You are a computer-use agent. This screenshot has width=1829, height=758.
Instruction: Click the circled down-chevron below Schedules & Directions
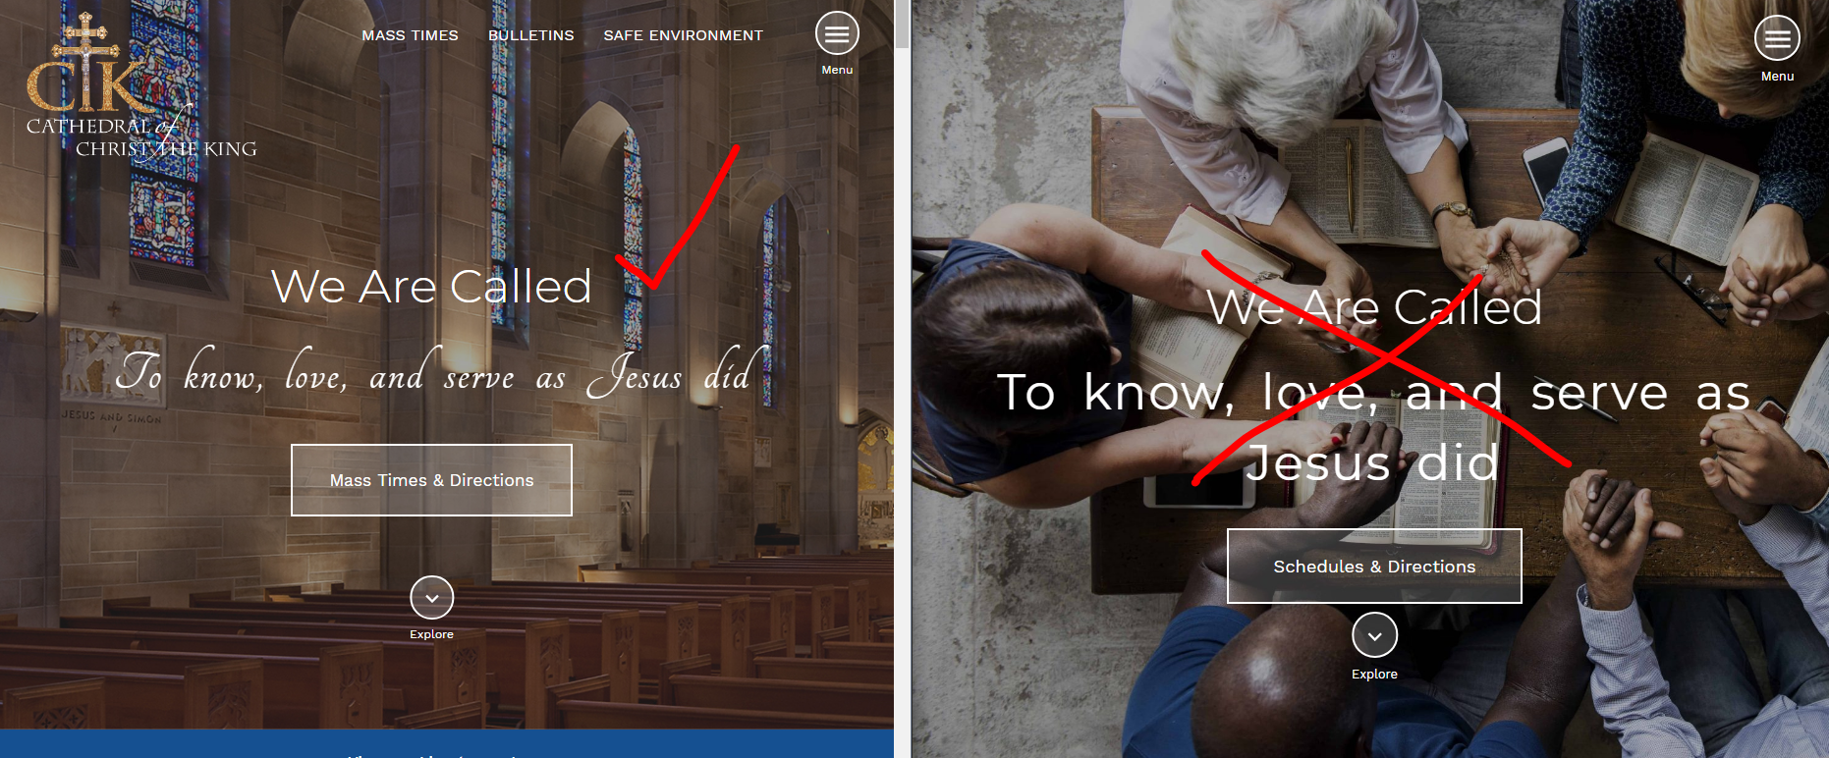coord(1374,635)
